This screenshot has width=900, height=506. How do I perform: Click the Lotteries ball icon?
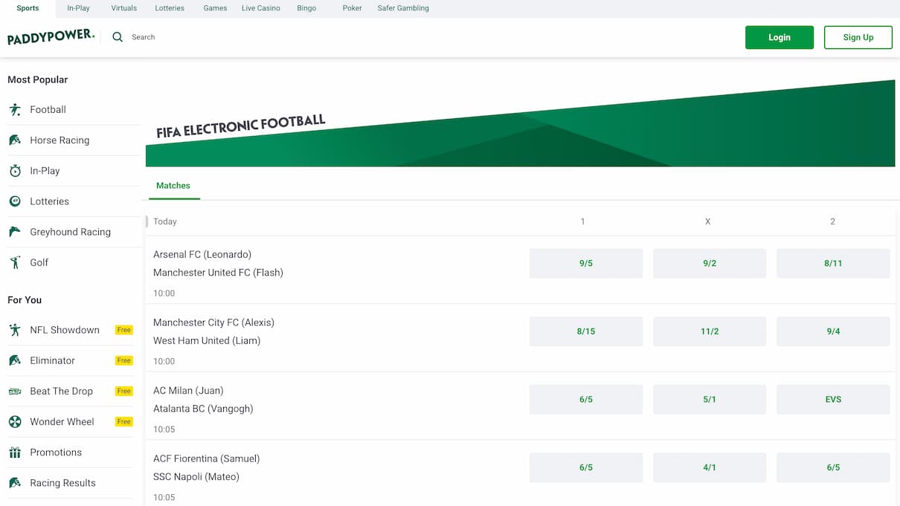(x=15, y=201)
